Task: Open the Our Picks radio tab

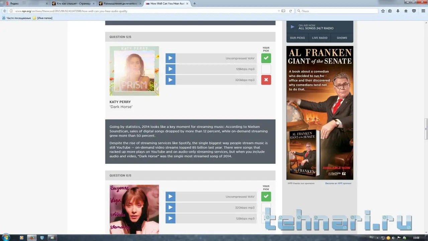Action: (297, 38)
